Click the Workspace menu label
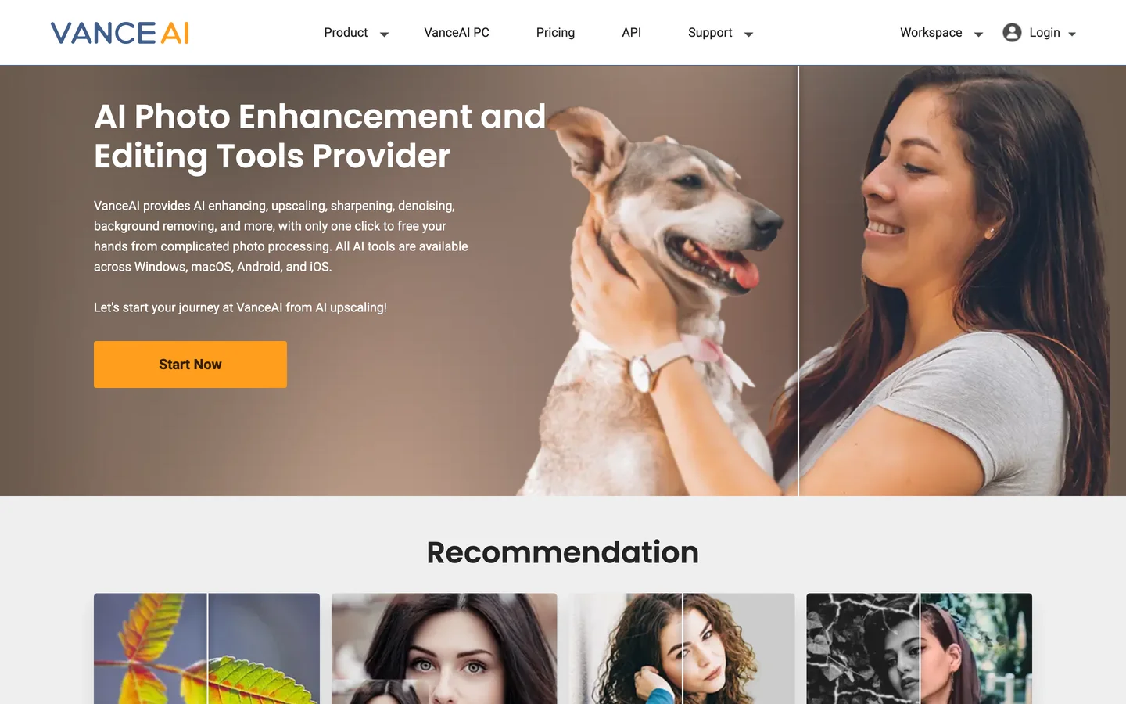Image resolution: width=1126 pixels, height=704 pixels. pos(931,33)
